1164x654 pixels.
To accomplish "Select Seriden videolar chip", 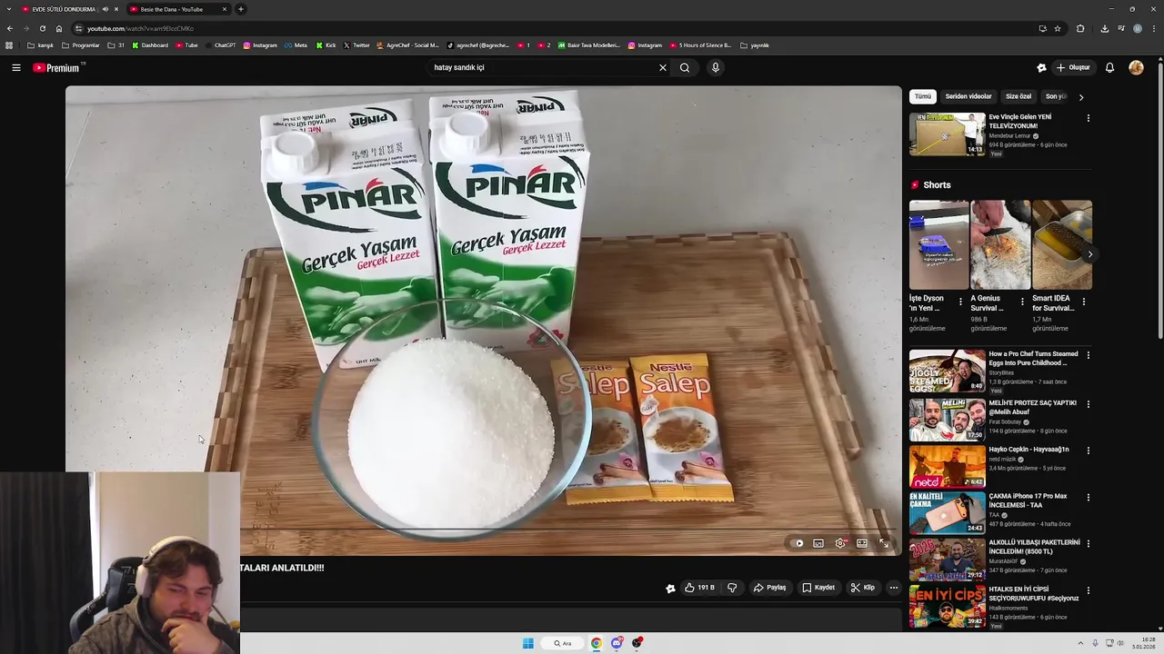I will pyautogui.click(x=968, y=96).
